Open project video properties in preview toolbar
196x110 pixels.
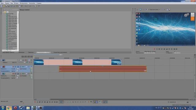(138, 9)
